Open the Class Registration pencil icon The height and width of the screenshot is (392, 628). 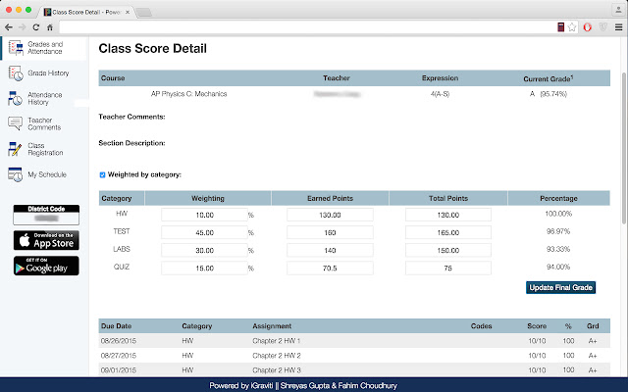click(15, 149)
